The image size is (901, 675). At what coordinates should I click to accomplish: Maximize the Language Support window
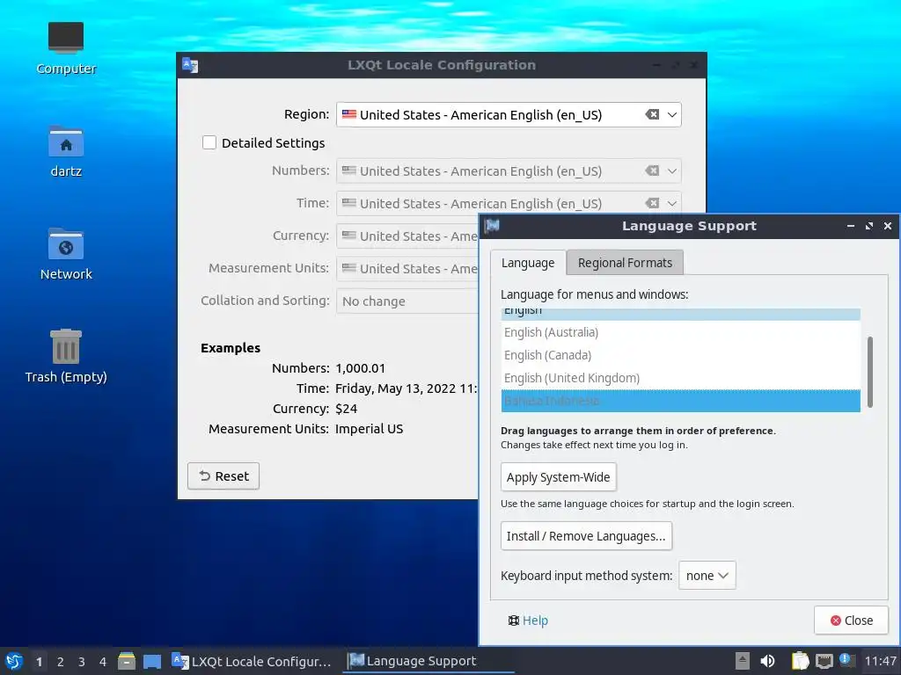pos(868,226)
